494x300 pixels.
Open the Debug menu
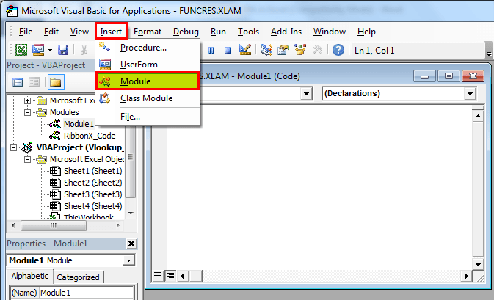[186, 32]
